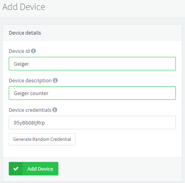Show the Device description info tooltip icon
Screen dimensions: 185x183
point(55,80)
